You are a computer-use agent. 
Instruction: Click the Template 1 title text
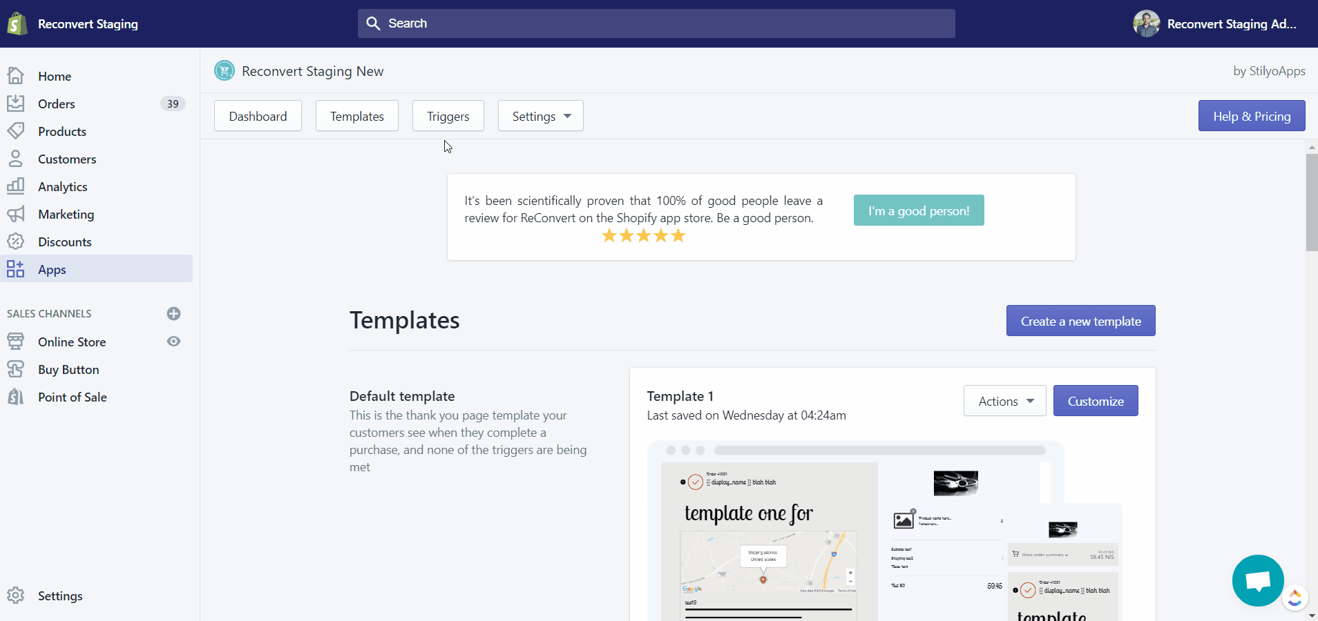(680, 396)
